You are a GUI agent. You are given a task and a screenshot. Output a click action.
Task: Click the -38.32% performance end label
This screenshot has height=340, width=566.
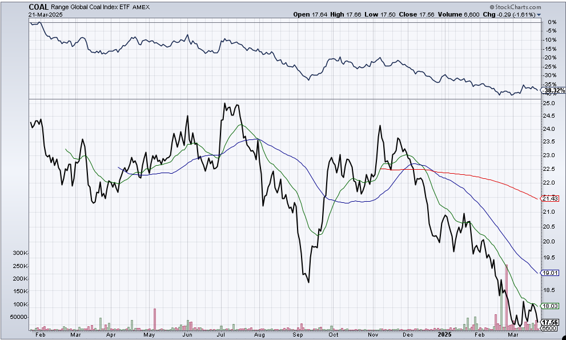tap(554, 91)
